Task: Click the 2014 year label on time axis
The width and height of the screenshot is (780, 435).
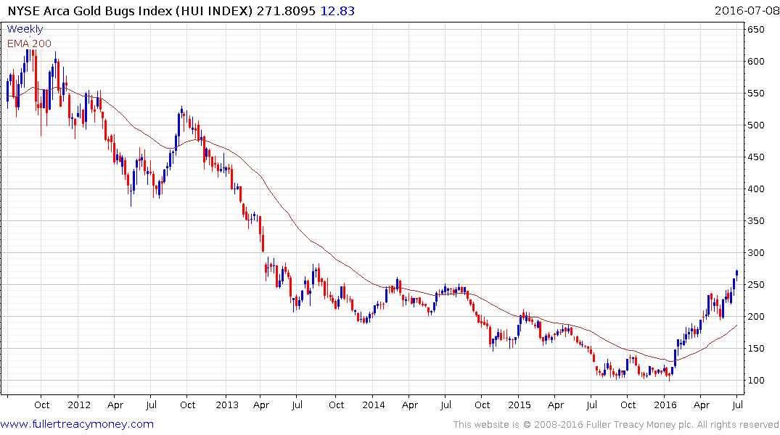Action: pyautogui.click(x=374, y=405)
